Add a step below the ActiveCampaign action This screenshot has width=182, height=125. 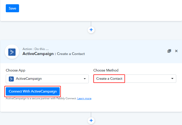pos(91,120)
